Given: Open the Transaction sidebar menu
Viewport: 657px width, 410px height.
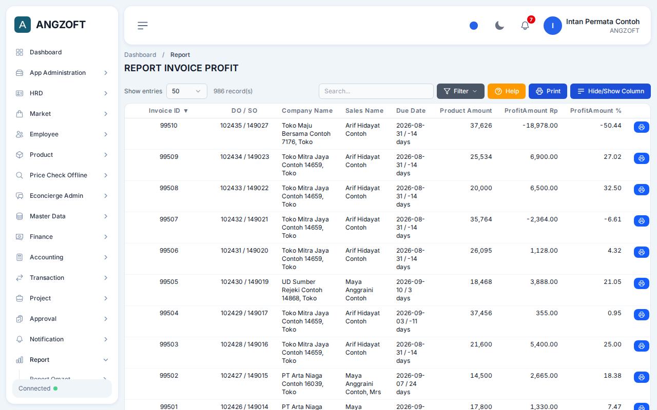Looking at the screenshot, I should pos(62,278).
